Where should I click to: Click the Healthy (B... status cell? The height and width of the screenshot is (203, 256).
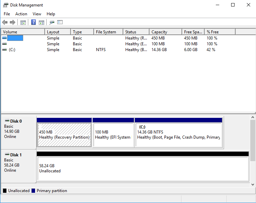click(x=136, y=50)
